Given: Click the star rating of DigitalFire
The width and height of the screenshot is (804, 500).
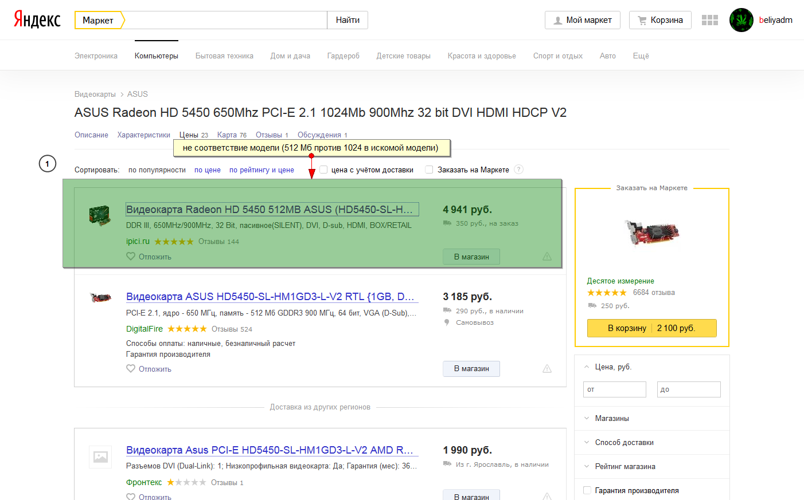Looking at the screenshot, I should [x=187, y=329].
